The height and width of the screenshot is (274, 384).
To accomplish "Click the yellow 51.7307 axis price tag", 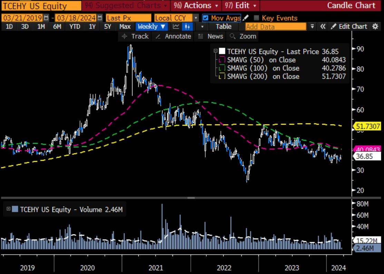I will (x=367, y=126).
